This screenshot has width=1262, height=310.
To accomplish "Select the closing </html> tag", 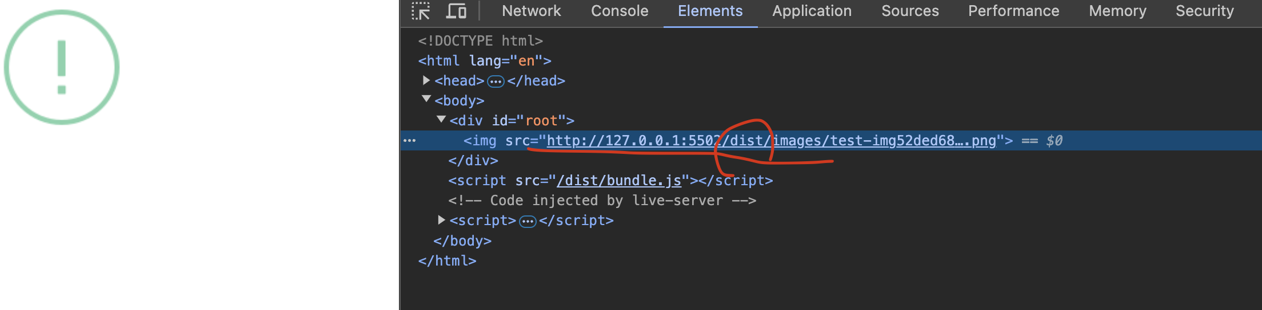I will 447,261.
